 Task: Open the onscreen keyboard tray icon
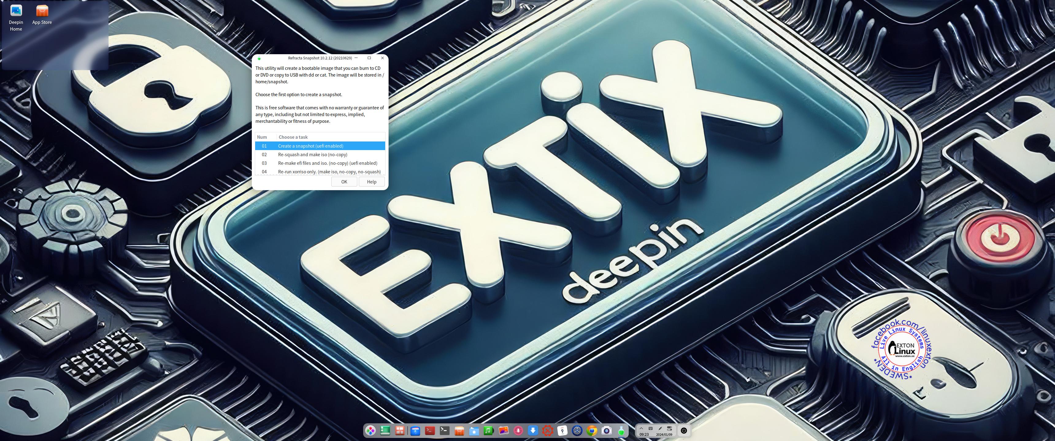(x=651, y=428)
